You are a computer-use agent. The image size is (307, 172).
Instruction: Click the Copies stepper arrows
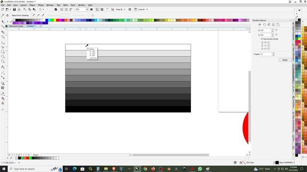(x=273, y=54)
